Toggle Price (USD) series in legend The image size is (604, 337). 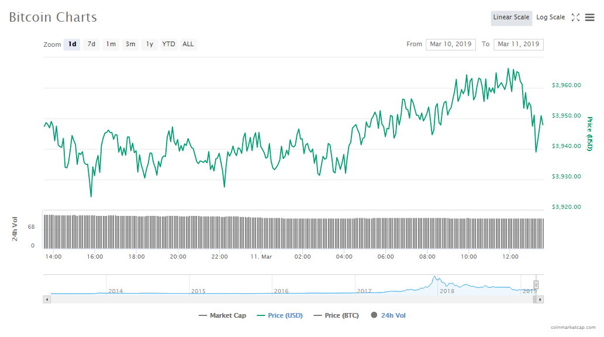279,316
